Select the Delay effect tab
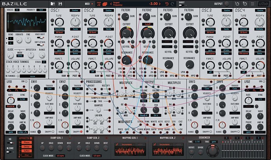 [26, 147]
